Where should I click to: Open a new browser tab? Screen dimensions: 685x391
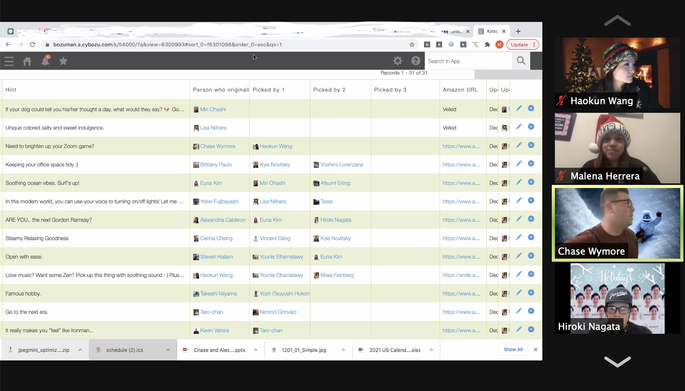(518, 31)
